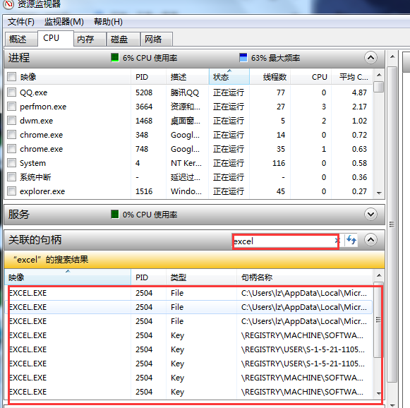Open the 监视器(M) menu
The height and width of the screenshot is (408, 410).
point(64,22)
